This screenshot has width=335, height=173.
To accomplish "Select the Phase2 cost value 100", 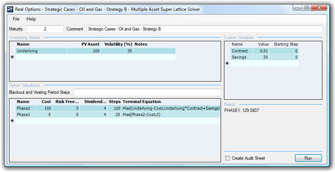I will (x=44, y=108).
